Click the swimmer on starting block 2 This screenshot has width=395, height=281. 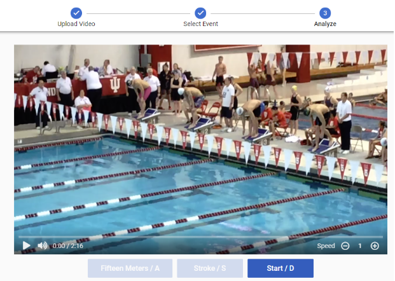[191, 106]
